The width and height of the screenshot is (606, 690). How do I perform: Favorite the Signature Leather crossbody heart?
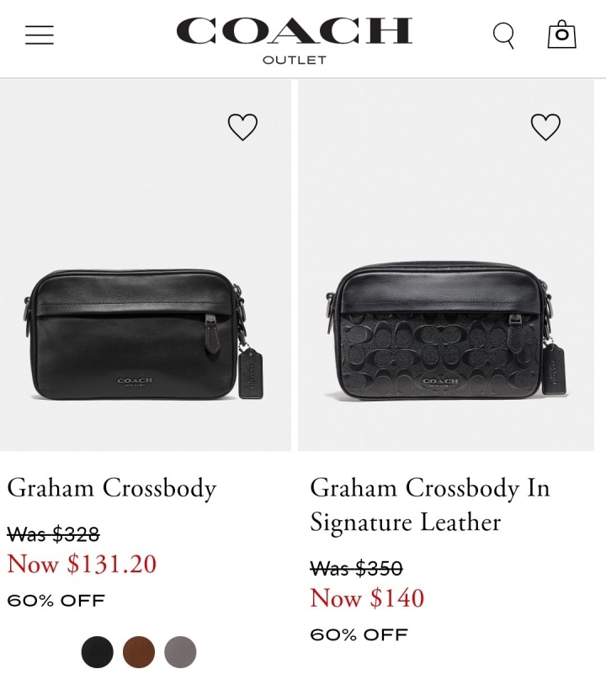coord(545,127)
